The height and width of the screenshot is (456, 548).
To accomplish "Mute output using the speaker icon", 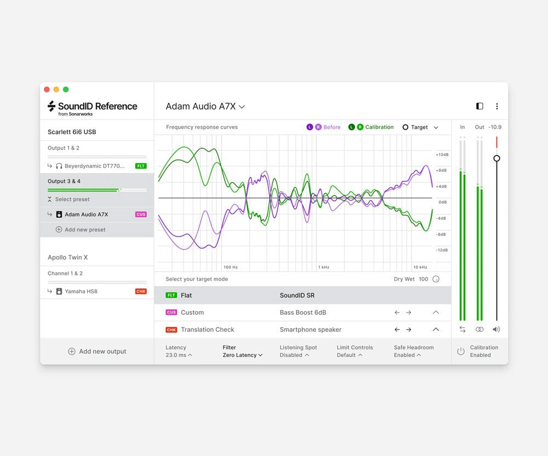I will [x=496, y=329].
